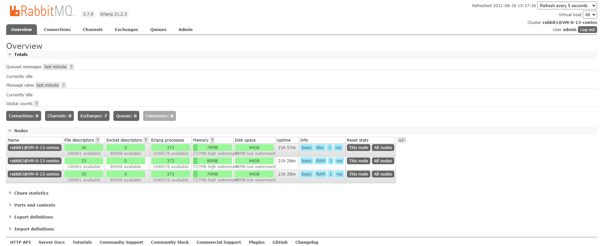Viewport: 600px width, 246px height.
Task: Open help for Global counts
Action: (x=36, y=104)
